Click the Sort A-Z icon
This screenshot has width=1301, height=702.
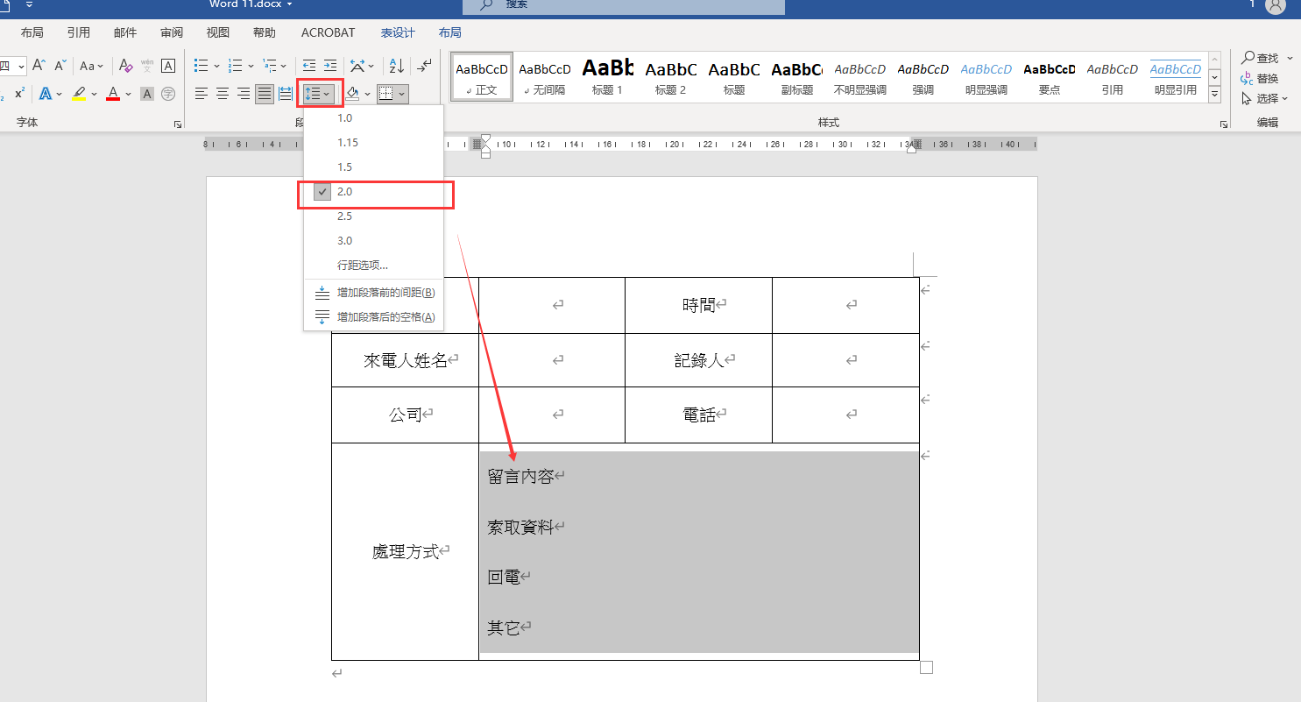coord(397,66)
